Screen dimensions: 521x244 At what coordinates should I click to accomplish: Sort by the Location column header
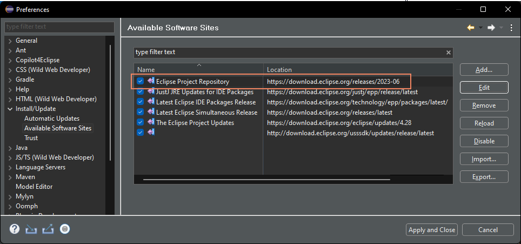point(358,69)
